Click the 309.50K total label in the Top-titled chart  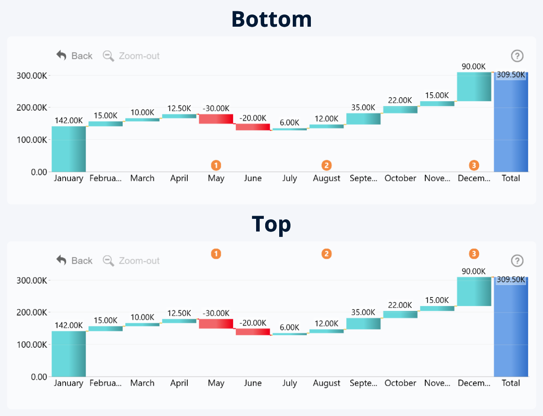click(x=511, y=280)
